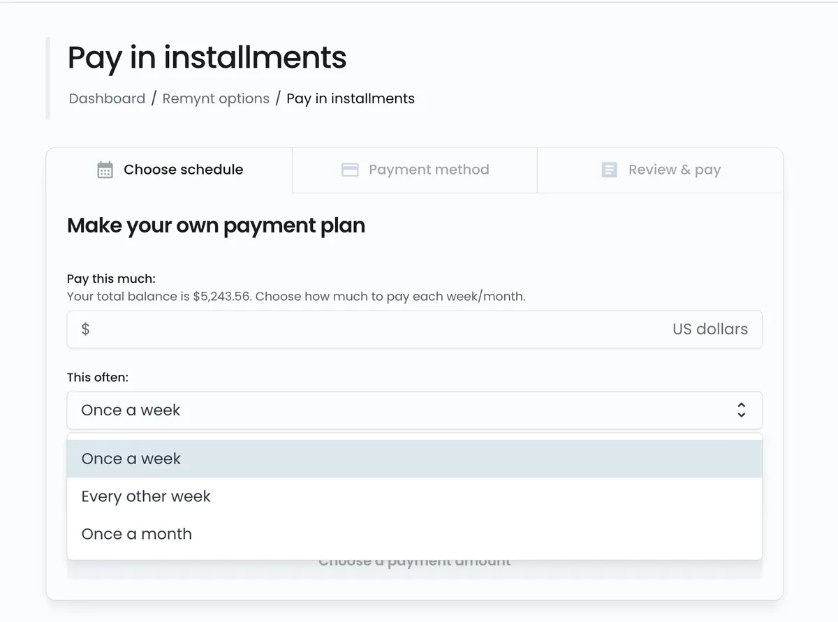This screenshot has height=622, width=838.
Task: Click the up-down chevron on frequency selector
Action: click(x=741, y=410)
